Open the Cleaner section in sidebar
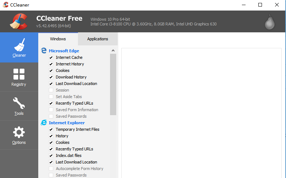This screenshot has height=178, width=286. (x=19, y=48)
